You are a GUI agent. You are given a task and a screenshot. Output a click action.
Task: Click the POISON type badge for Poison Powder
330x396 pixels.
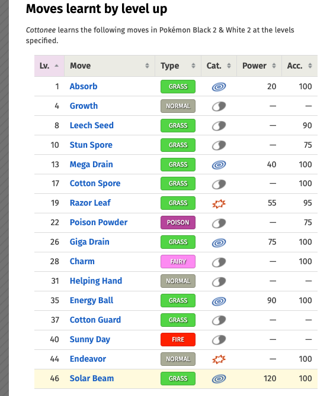178,222
